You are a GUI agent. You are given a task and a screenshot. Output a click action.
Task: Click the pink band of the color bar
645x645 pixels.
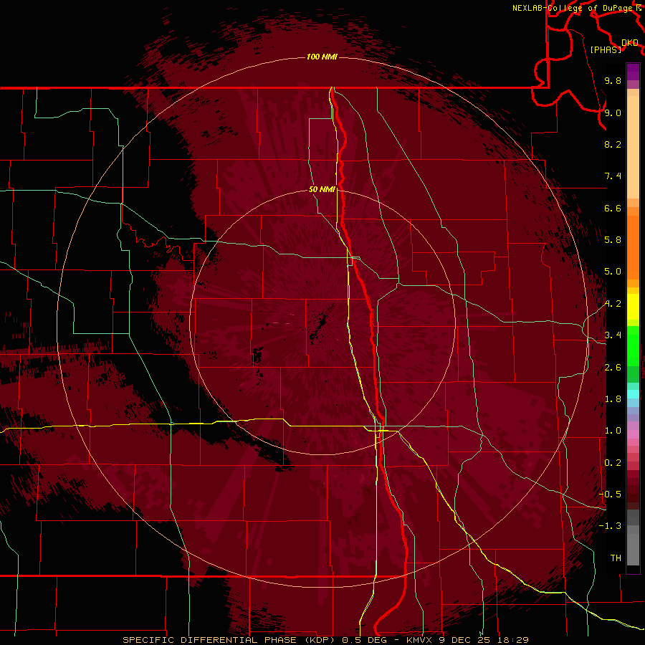tap(633, 434)
